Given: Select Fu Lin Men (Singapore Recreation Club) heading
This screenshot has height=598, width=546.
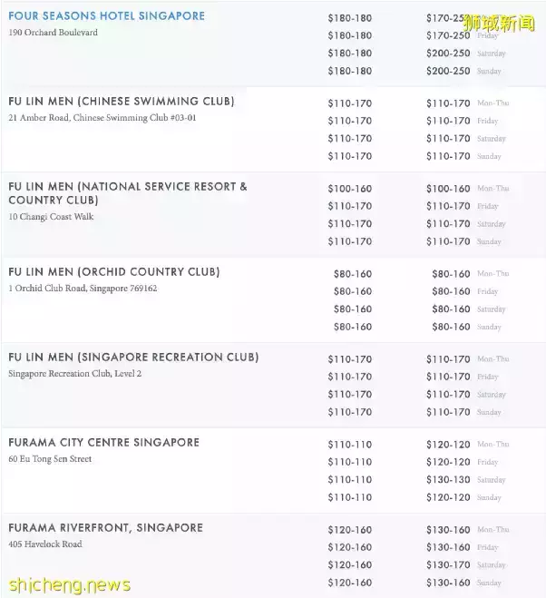Looking at the screenshot, I should [x=133, y=358].
